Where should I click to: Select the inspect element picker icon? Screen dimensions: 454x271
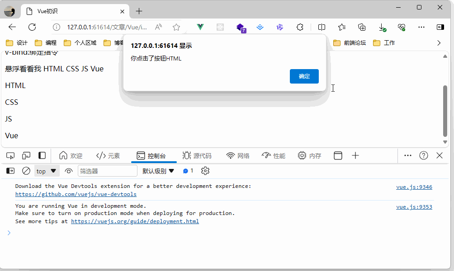click(10, 156)
